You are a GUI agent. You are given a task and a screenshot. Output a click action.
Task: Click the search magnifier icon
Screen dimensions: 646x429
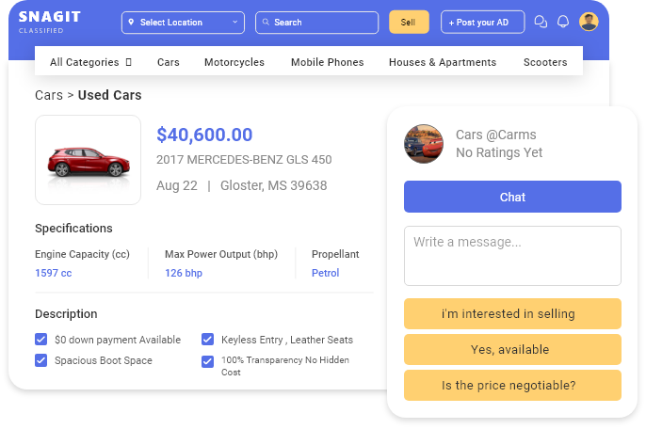(266, 23)
